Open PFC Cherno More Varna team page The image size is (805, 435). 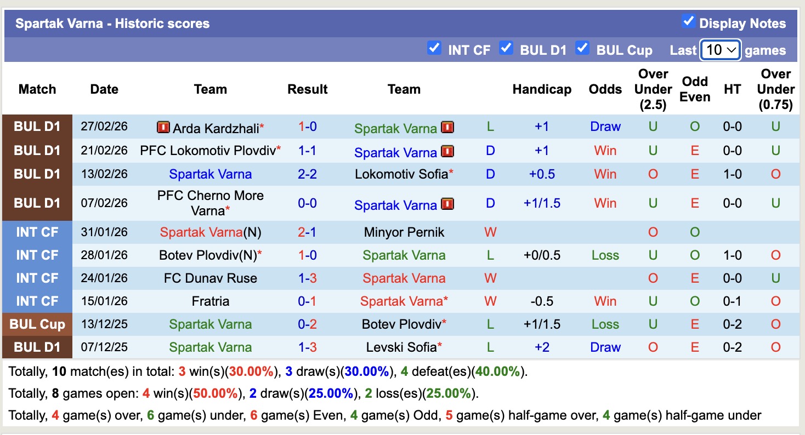[x=210, y=203]
